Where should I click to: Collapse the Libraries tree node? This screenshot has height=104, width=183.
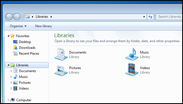coord(8,65)
